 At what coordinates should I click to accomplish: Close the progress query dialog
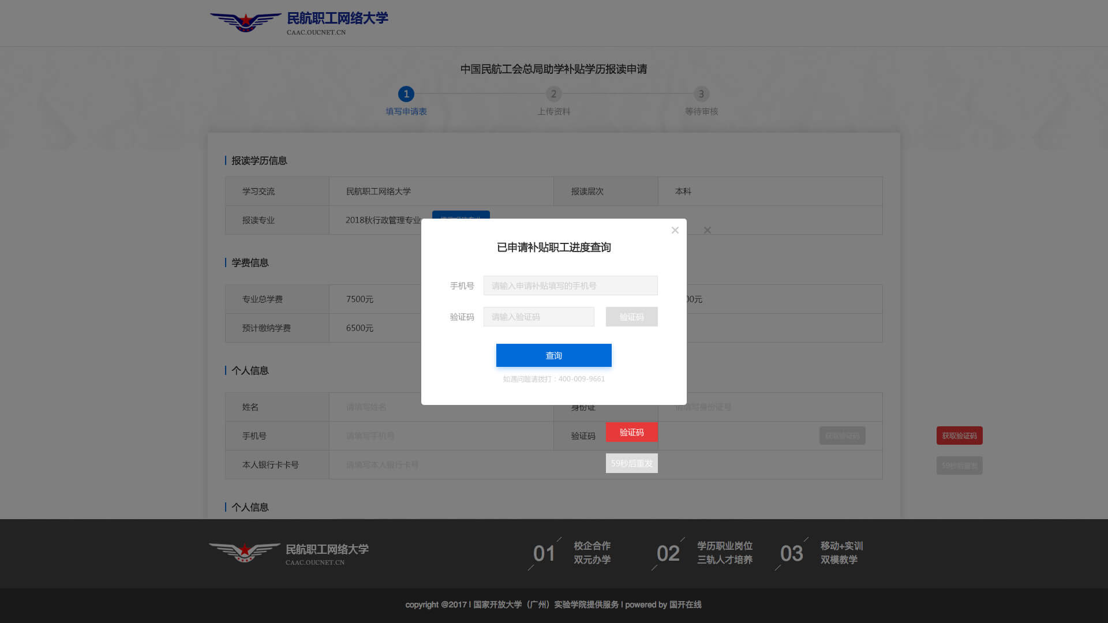tap(675, 230)
